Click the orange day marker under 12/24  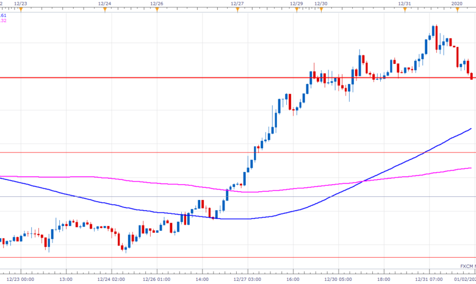click(105, 10)
